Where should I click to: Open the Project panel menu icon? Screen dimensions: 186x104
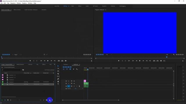point(14,64)
